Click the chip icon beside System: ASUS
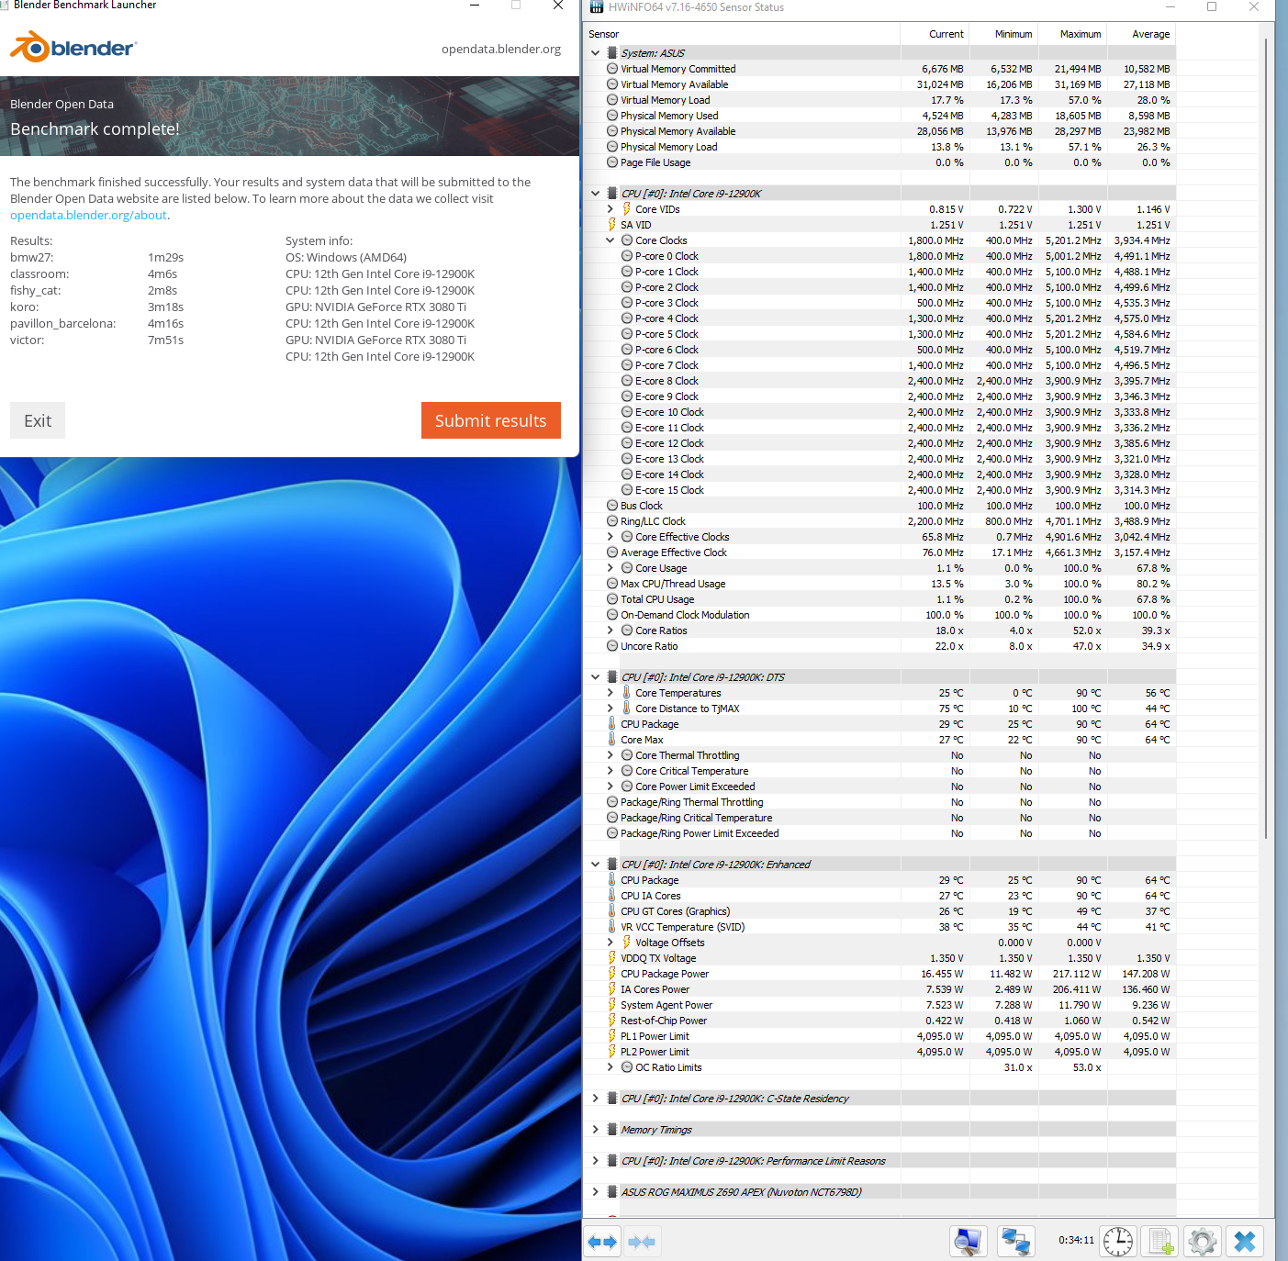The height and width of the screenshot is (1261, 1288). [612, 53]
